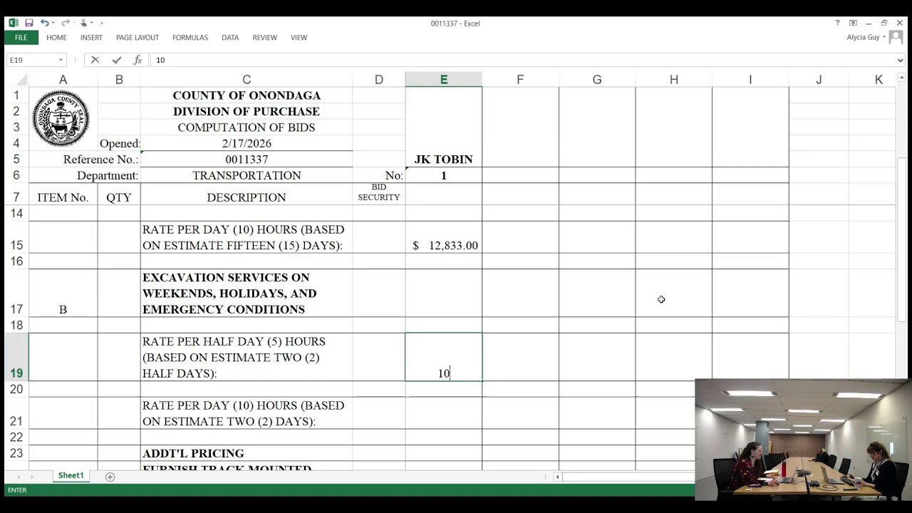Screen dimensions: 912x513
Task: Select the reference number cell 0011337
Action: 246,160
